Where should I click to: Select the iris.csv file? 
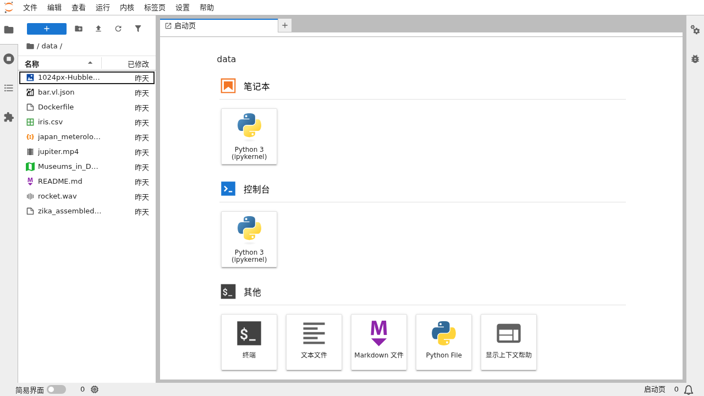point(87,122)
